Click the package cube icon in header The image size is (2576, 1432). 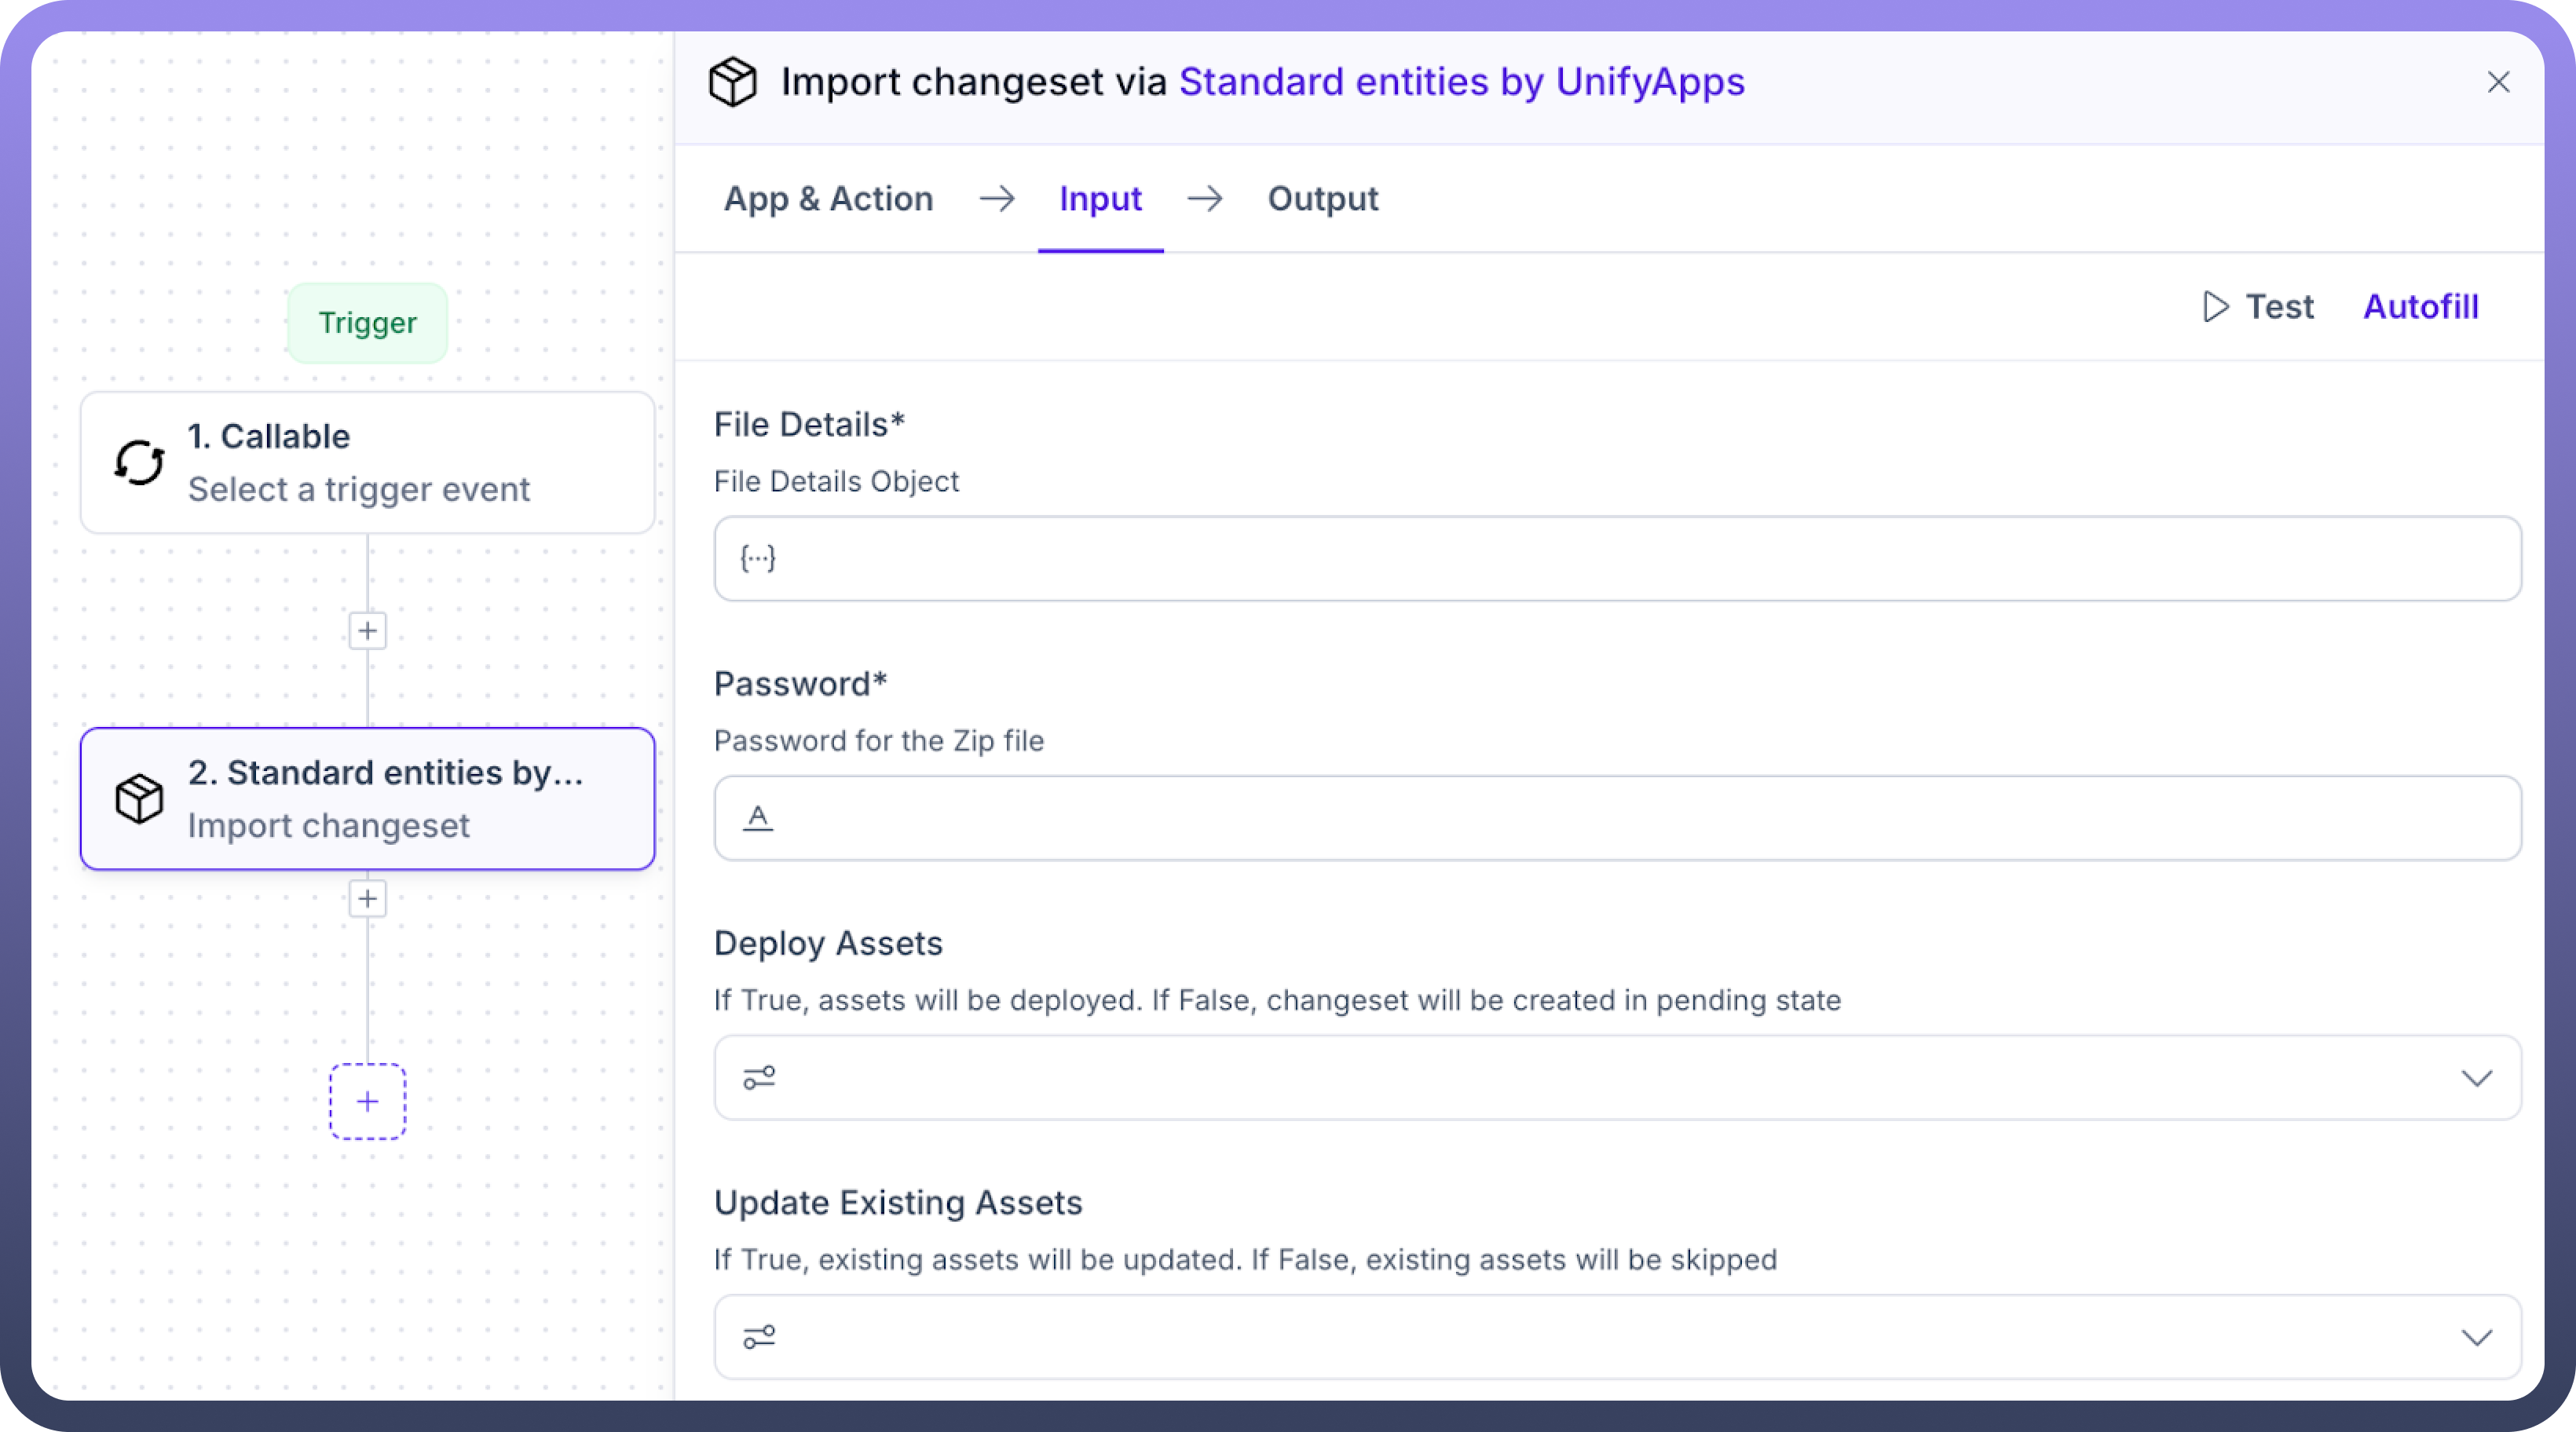(x=732, y=82)
